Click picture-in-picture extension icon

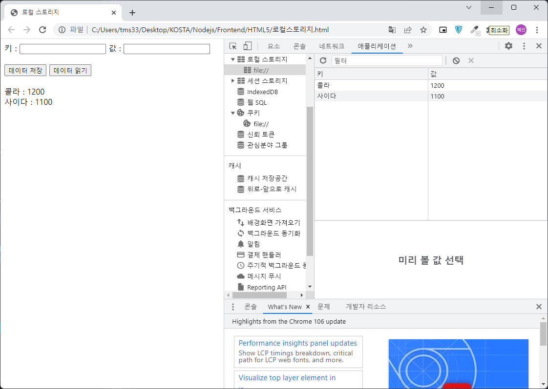tap(443, 30)
